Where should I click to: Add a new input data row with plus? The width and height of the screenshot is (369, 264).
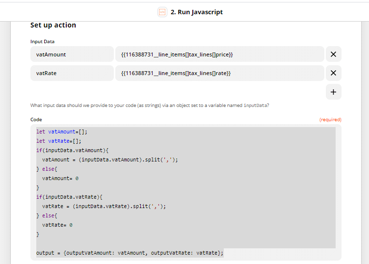coord(333,92)
